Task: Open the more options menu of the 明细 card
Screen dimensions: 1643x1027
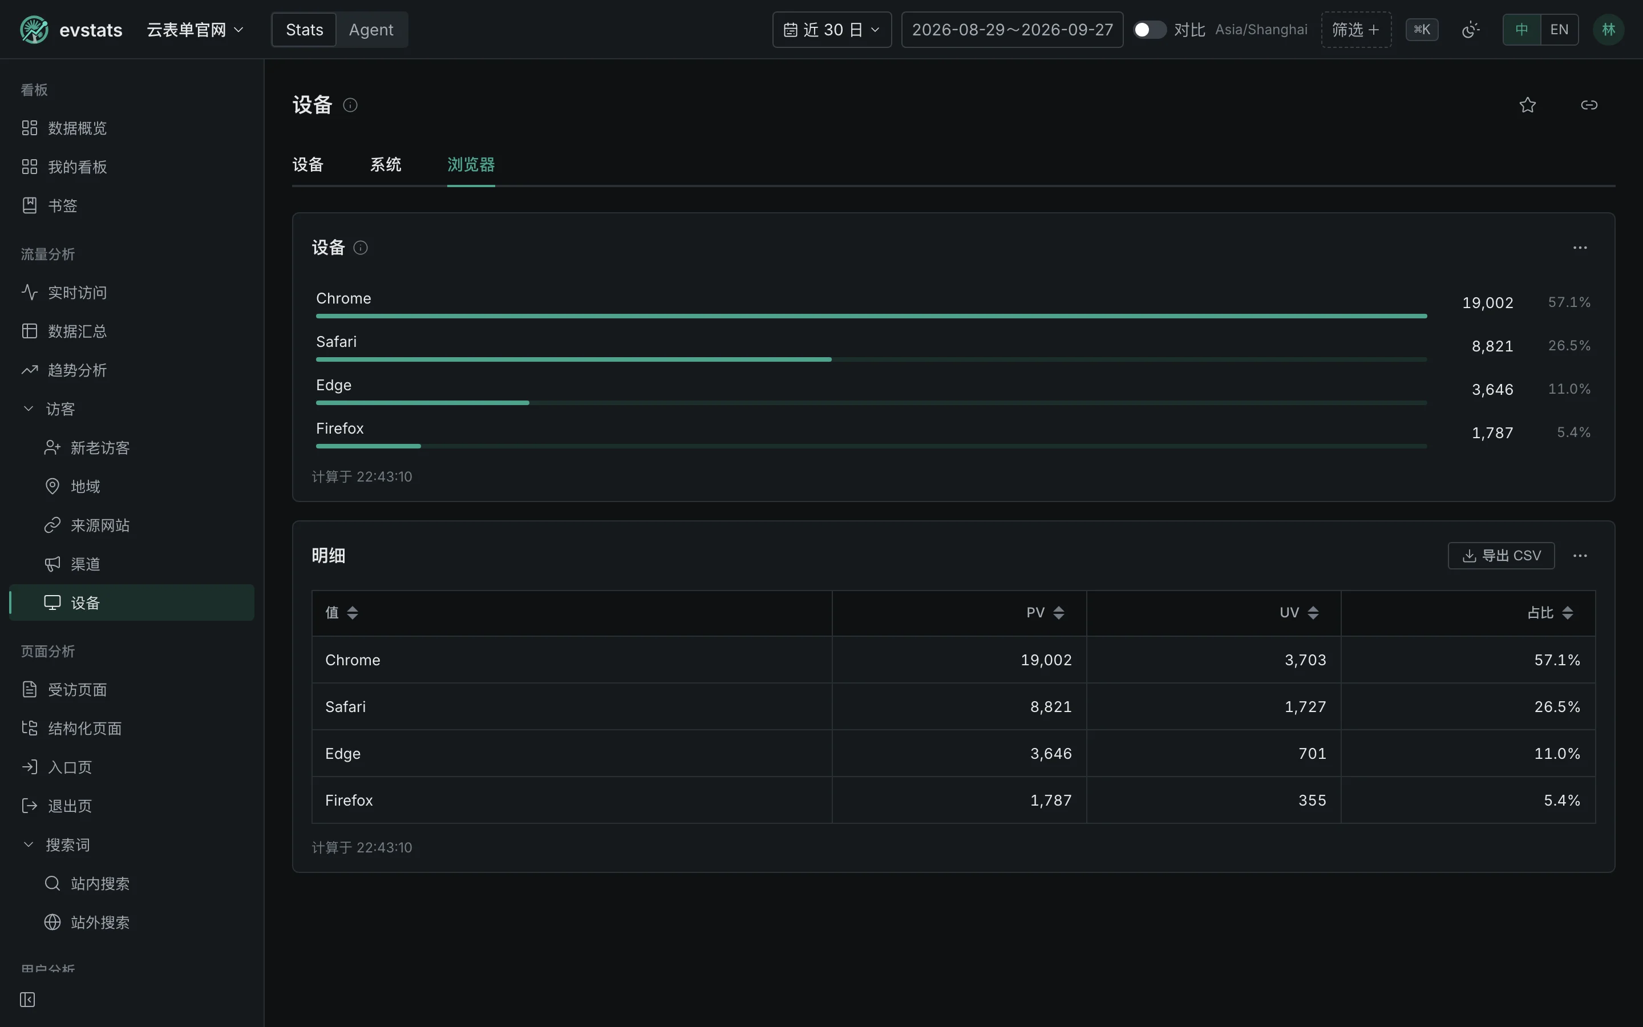Action: 1580,556
